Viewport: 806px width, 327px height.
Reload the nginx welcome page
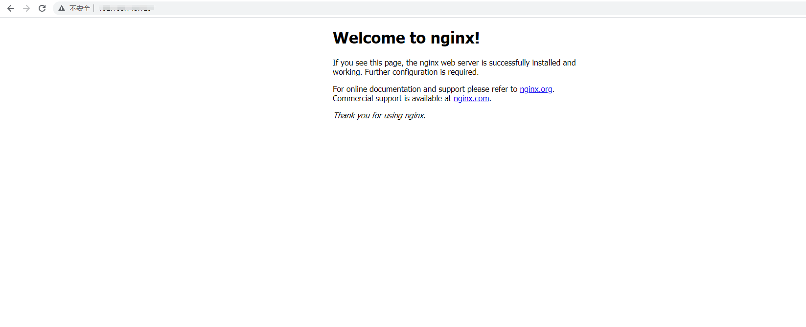tap(42, 8)
